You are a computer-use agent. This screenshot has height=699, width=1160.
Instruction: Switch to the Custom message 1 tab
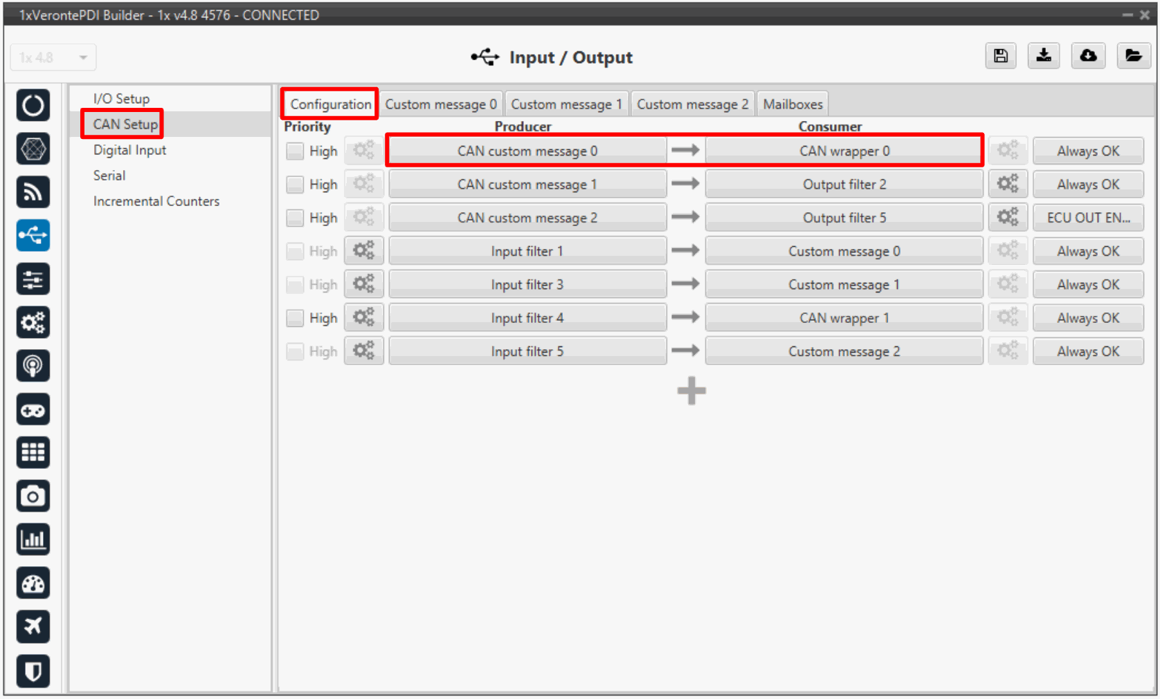[x=566, y=104]
